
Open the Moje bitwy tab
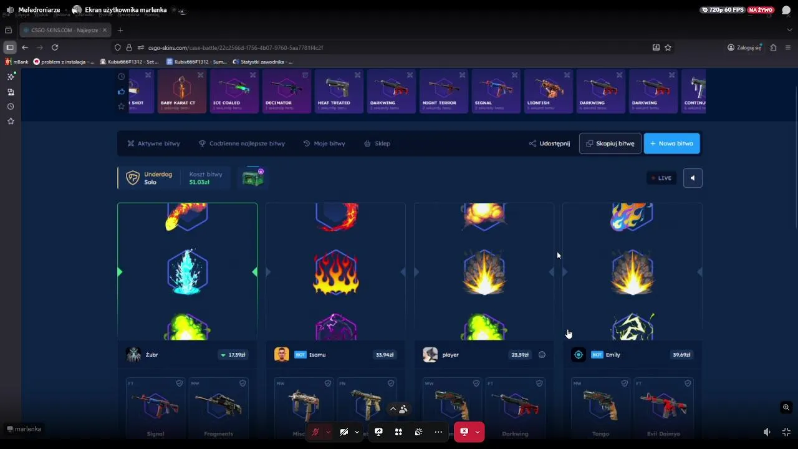[324, 143]
